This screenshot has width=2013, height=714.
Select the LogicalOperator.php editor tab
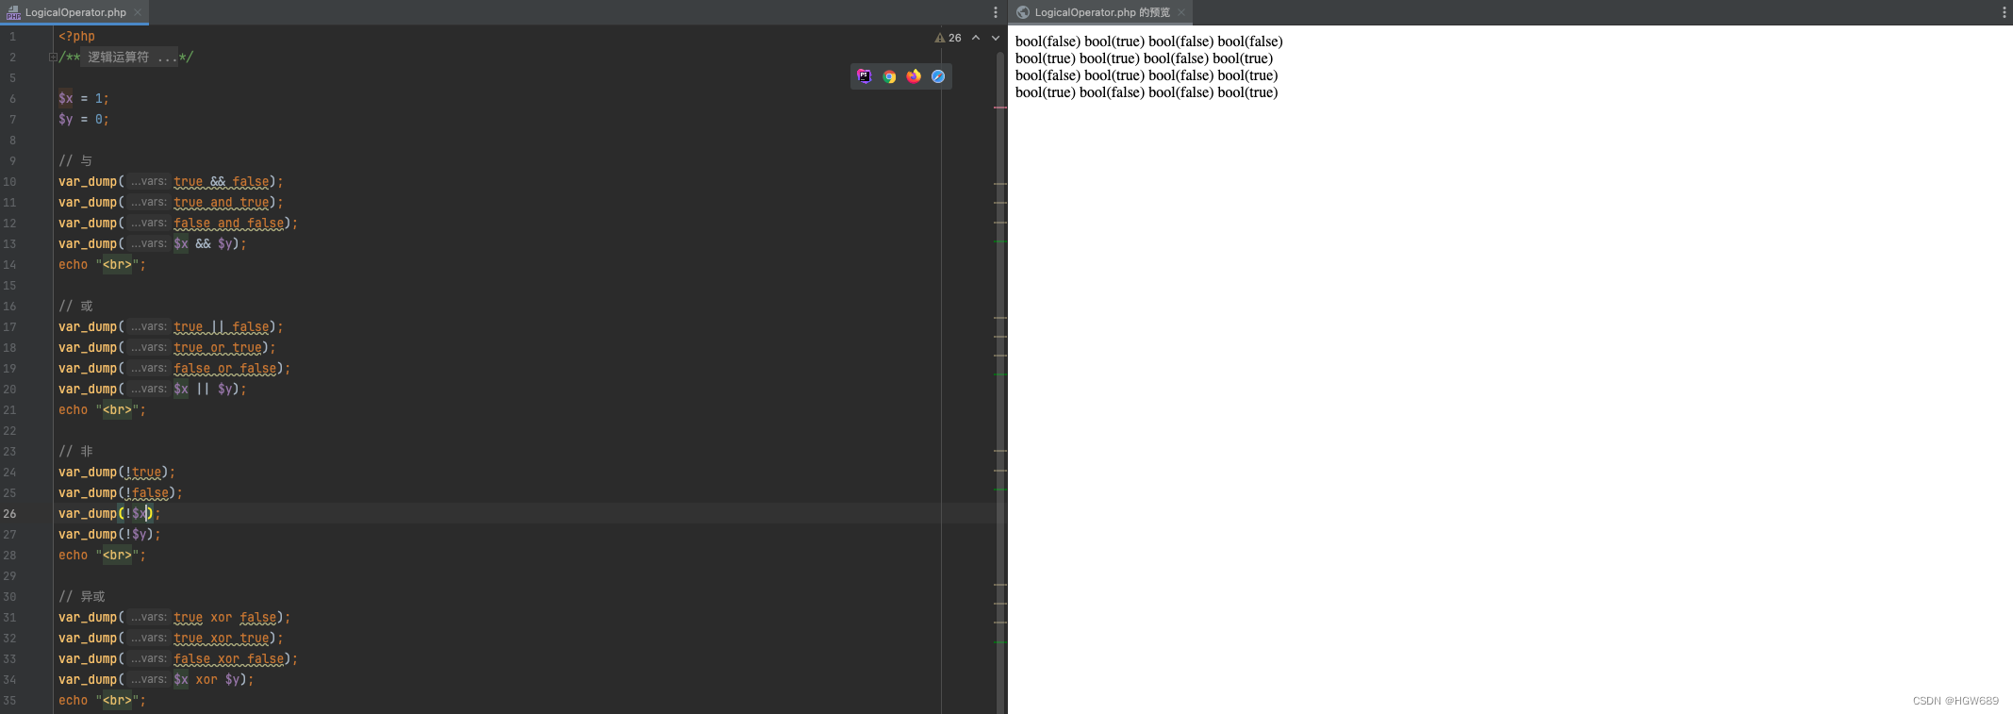click(x=75, y=12)
